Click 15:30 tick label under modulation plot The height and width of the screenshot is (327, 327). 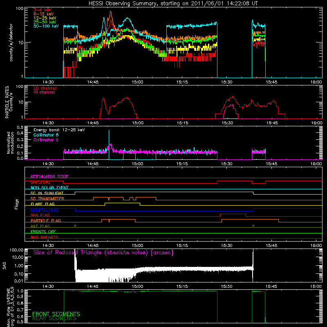[227, 164]
